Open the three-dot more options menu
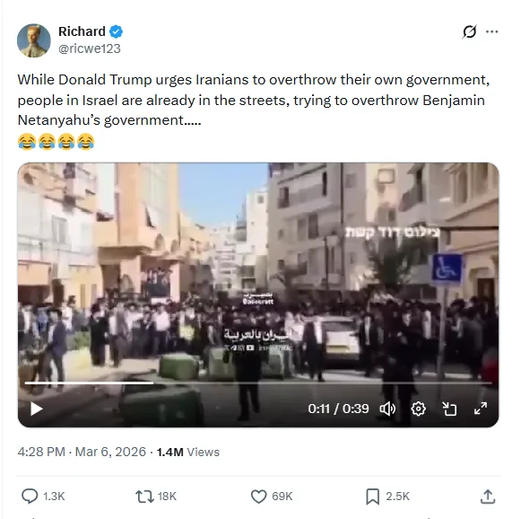 point(492,31)
